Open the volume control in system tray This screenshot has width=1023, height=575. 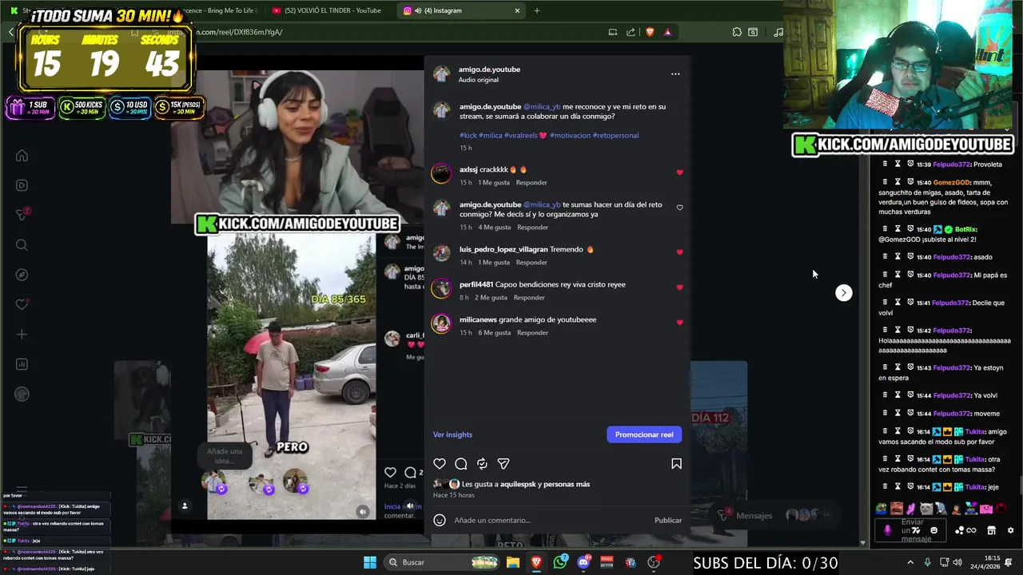957,562
